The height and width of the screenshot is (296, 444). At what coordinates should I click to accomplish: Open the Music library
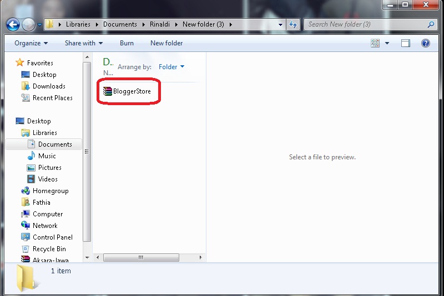pyautogui.click(x=47, y=156)
